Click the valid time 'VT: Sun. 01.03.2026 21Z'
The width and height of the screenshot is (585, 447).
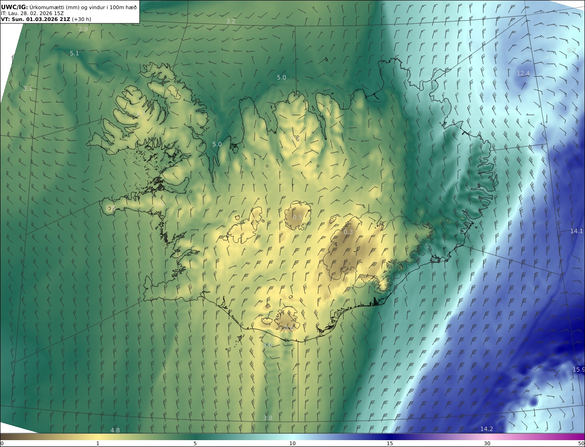[x=35, y=20]
